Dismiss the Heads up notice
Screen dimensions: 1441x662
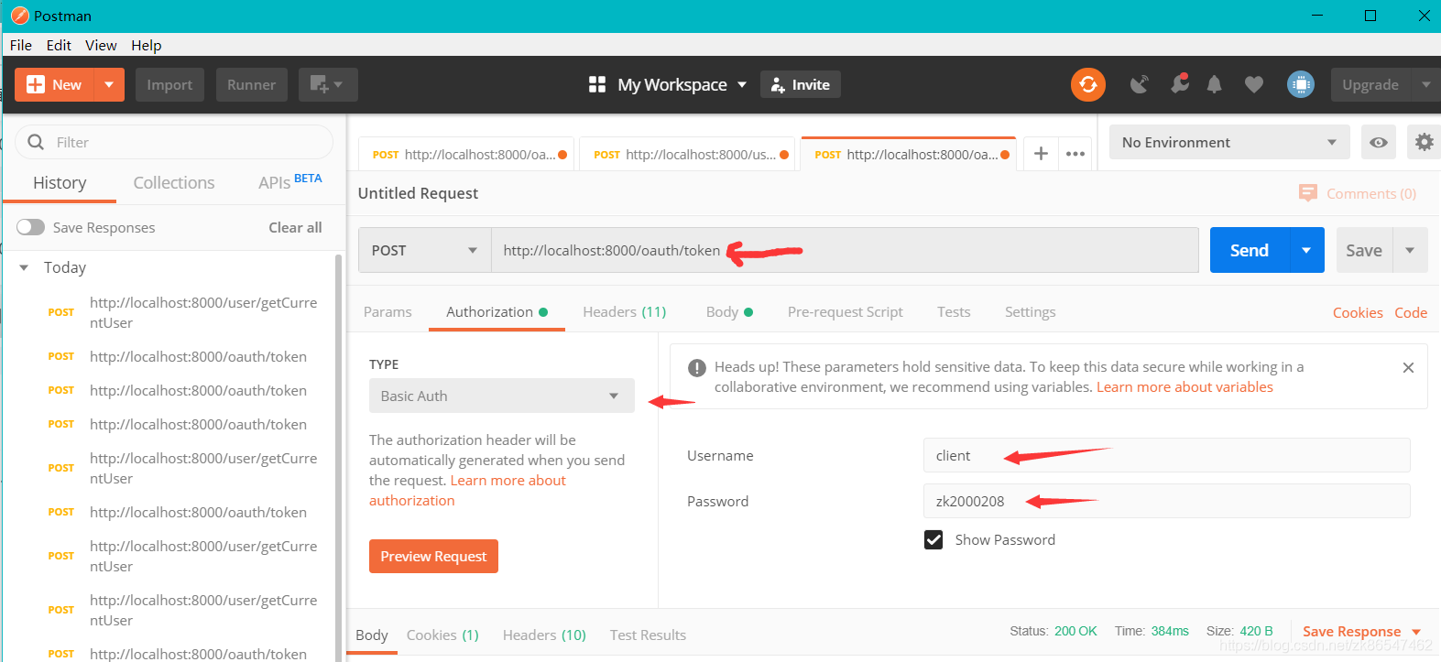(1408, 367)
